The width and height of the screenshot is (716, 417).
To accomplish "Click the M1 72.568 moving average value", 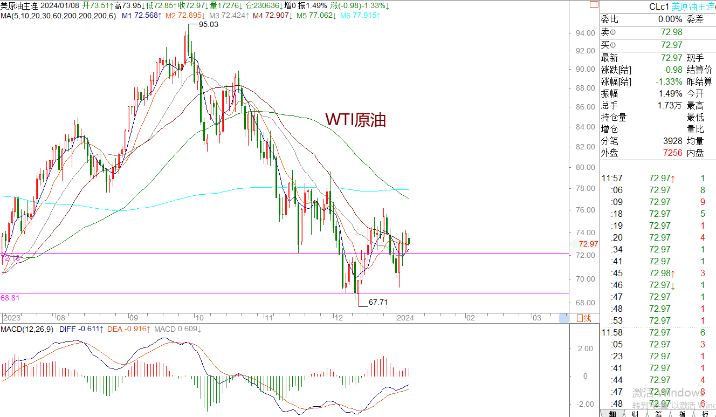I will click(142, 16).
